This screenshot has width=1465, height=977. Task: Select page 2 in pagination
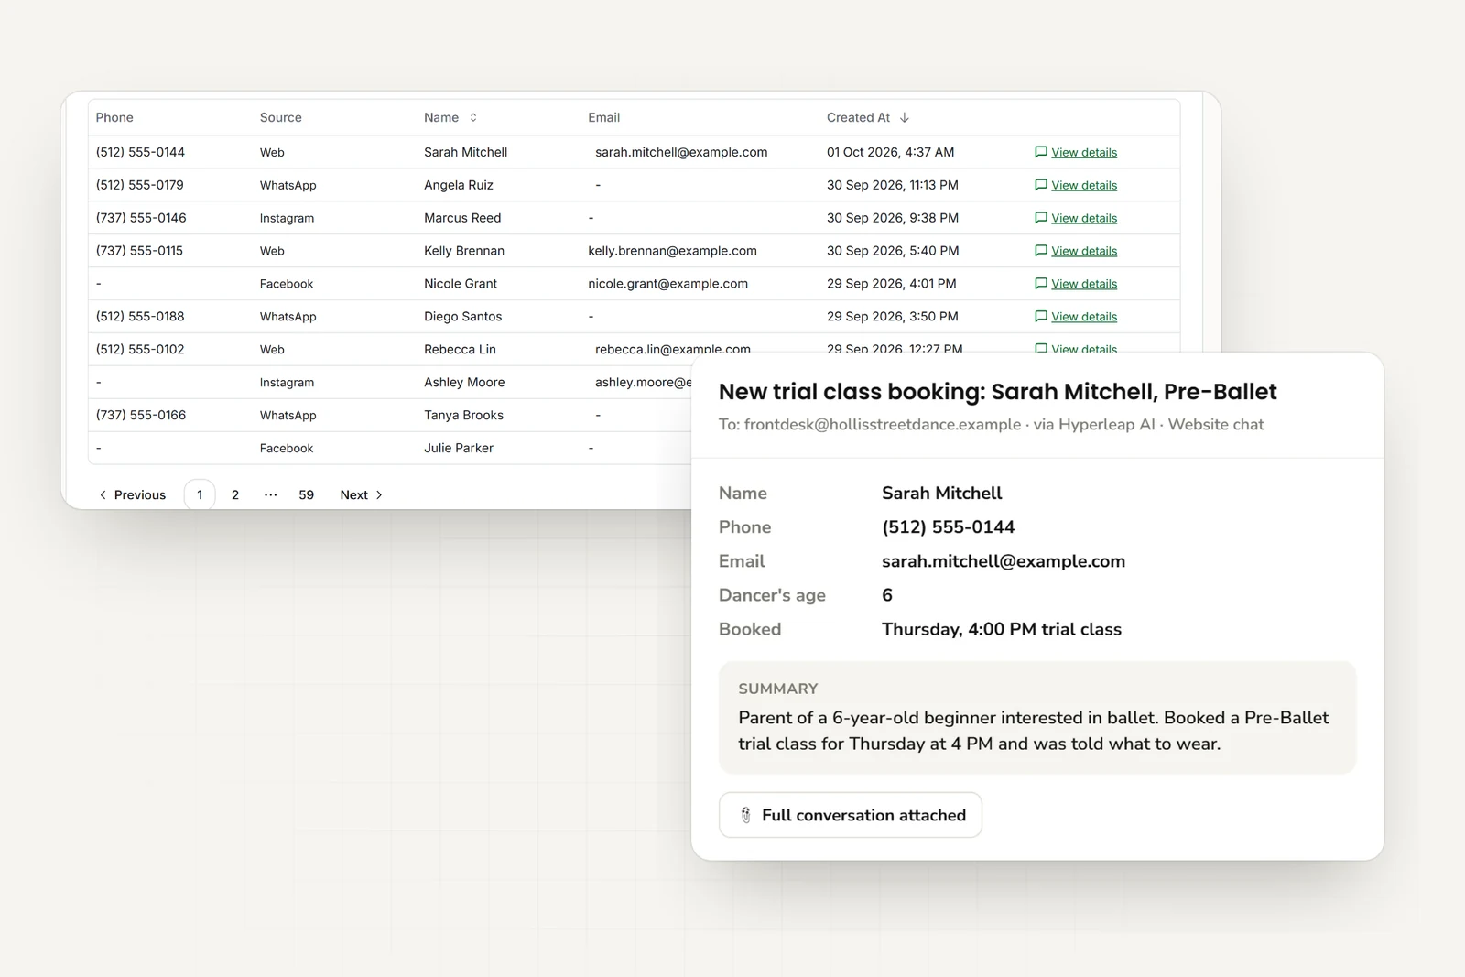(x=235, y=494)
